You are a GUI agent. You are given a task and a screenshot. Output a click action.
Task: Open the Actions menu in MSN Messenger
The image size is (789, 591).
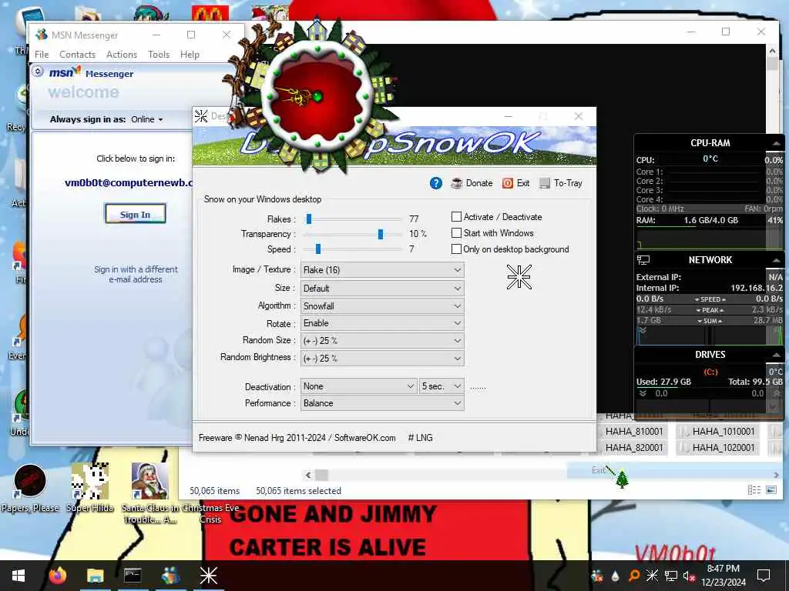pos(121,55)
